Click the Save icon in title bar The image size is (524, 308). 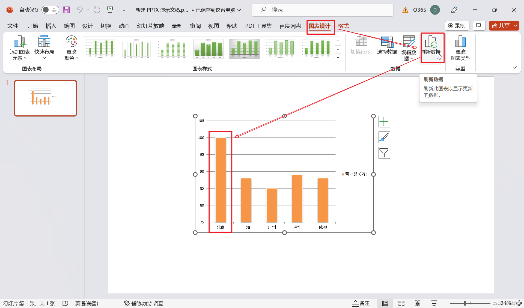click(66, 10)
